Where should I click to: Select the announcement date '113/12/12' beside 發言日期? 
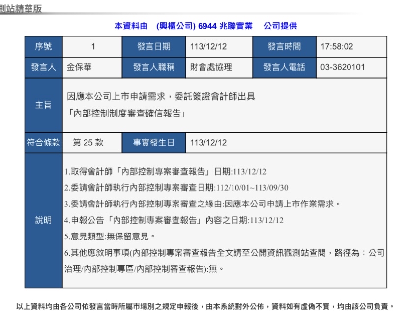click(x=208, y=47)
